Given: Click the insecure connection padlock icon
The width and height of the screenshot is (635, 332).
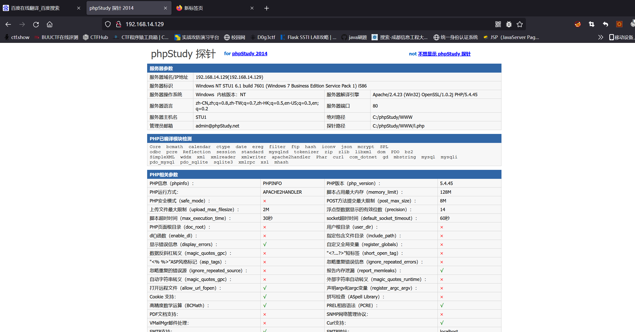Looking at the screenshot, I should pyautogui.click(x=118, y=24).
